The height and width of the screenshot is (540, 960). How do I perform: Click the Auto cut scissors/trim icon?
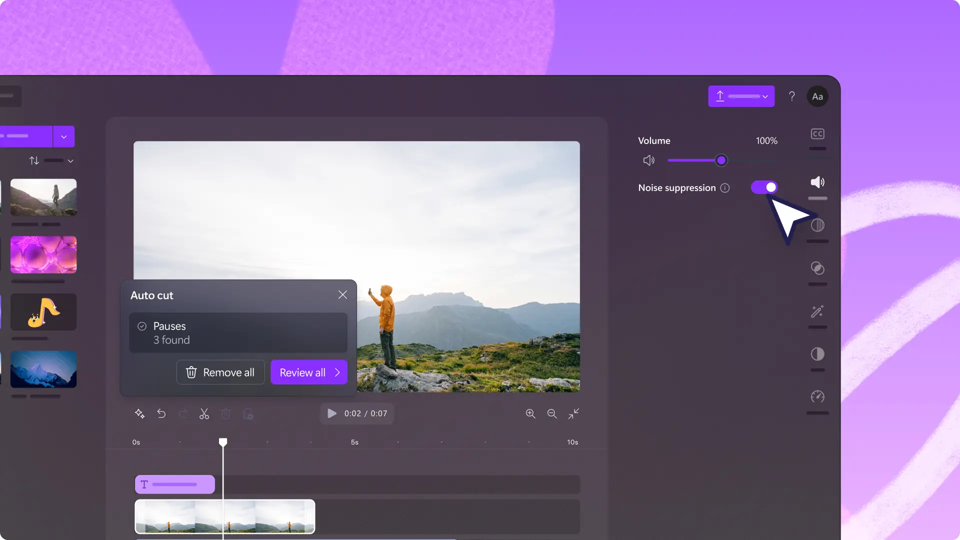coord(204,413)
